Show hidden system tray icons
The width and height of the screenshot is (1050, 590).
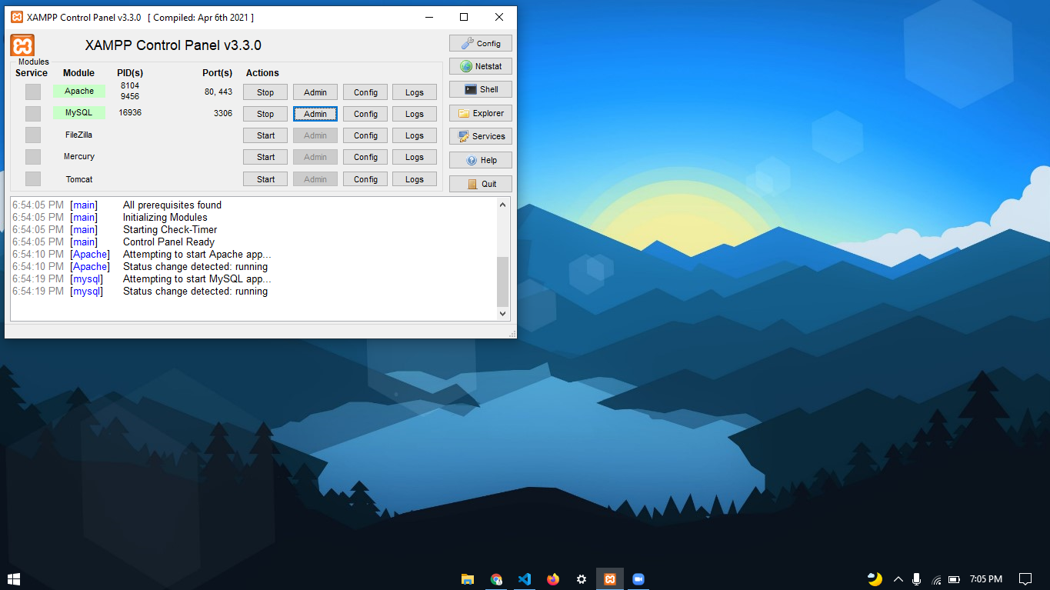point(897,579)
